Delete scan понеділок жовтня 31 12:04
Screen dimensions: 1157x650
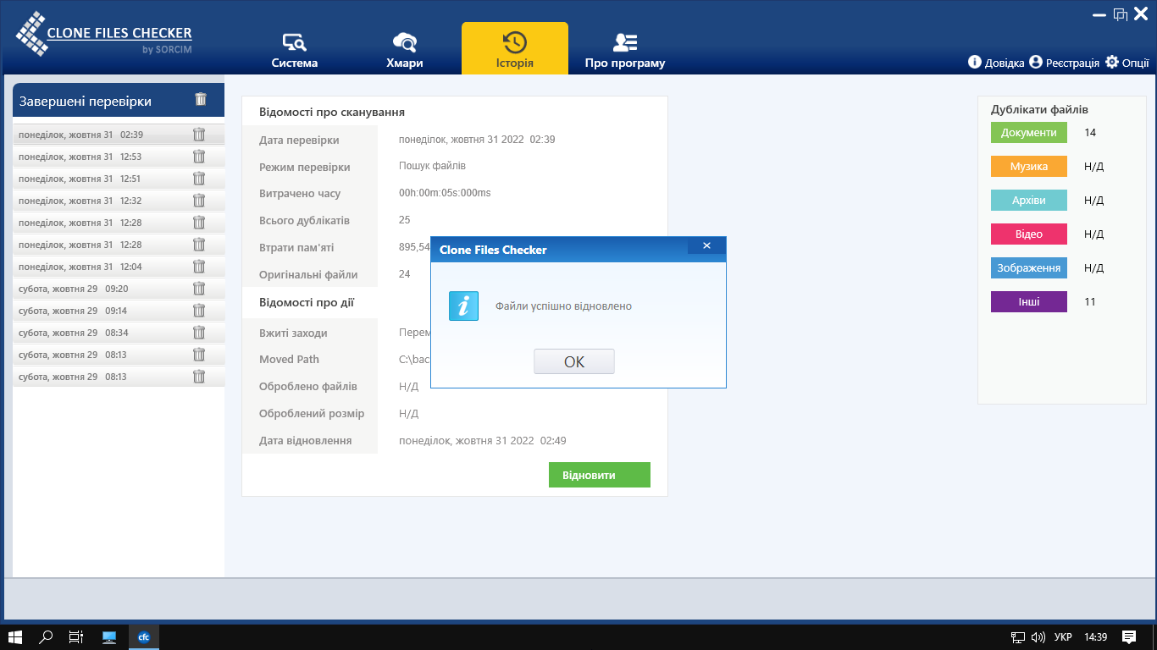tap(199, 267)
